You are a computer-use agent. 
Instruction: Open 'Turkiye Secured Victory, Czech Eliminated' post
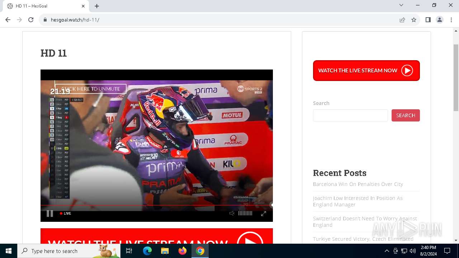(363, 239)
